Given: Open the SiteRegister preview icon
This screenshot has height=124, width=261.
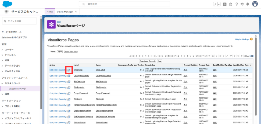Looking at the screenshot, I should (x=69, y=87).
